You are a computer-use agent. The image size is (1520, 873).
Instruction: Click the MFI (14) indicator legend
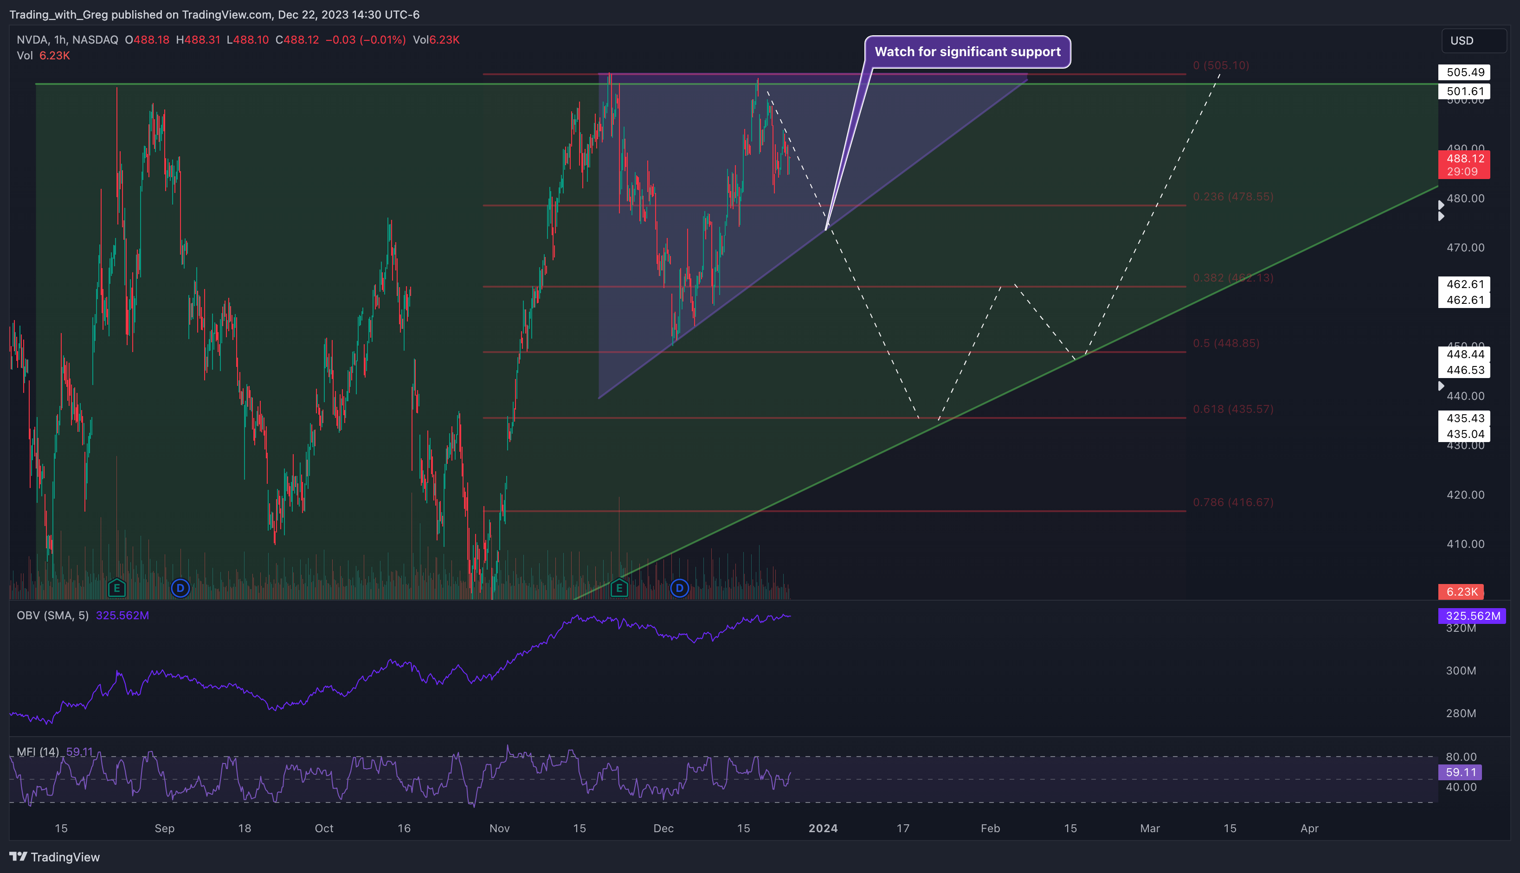38,752
